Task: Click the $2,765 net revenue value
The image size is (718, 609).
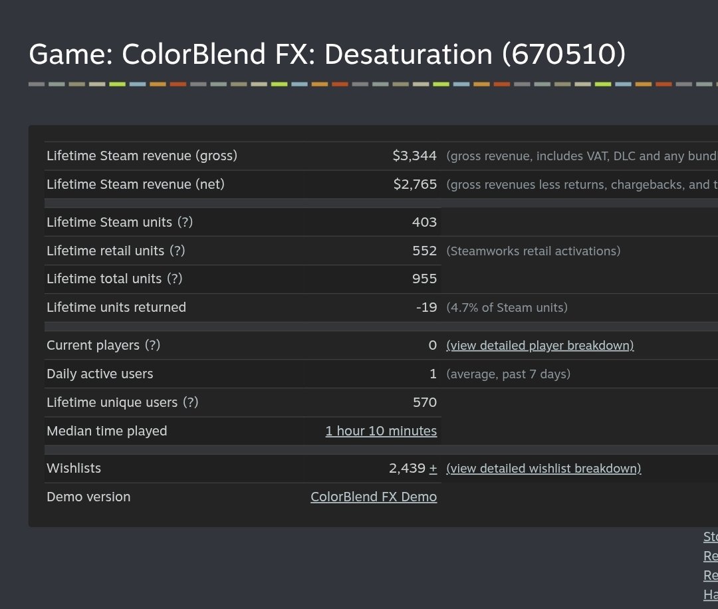Action: (415, 184)
